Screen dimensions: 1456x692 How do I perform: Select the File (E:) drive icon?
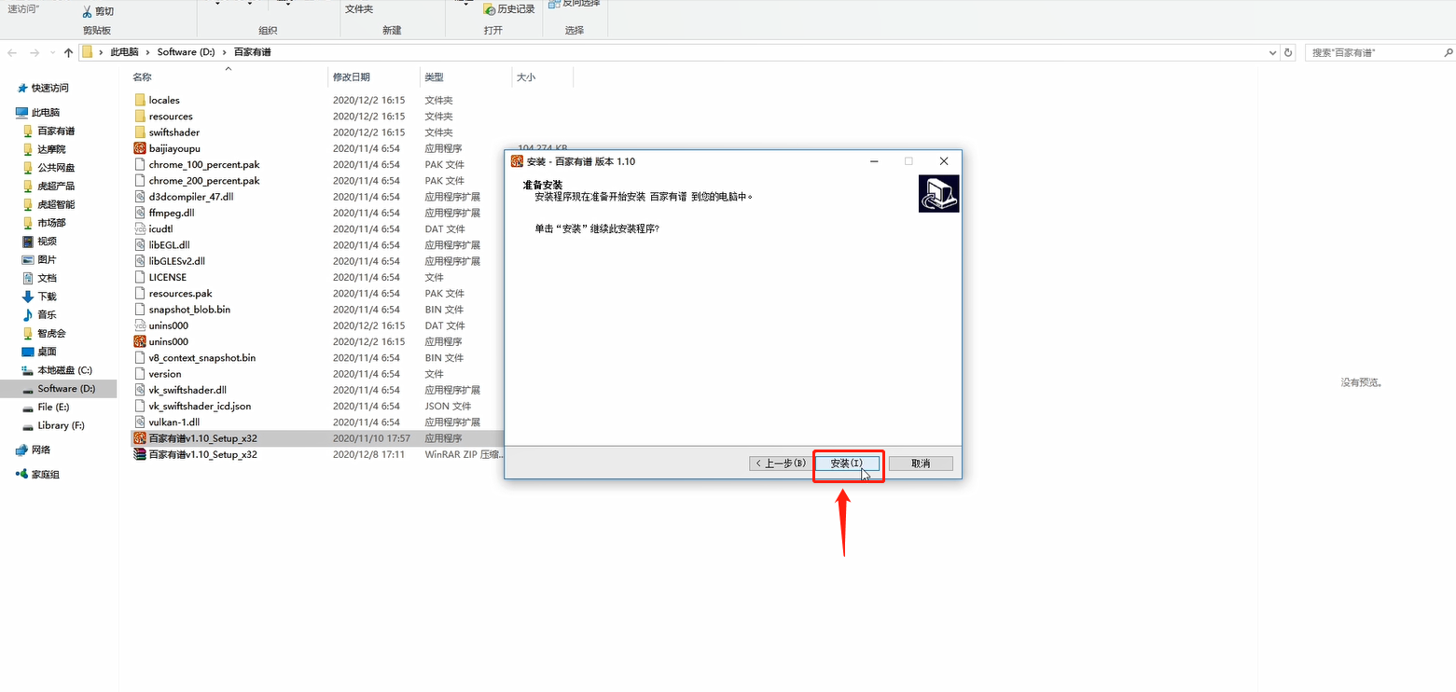28,408
